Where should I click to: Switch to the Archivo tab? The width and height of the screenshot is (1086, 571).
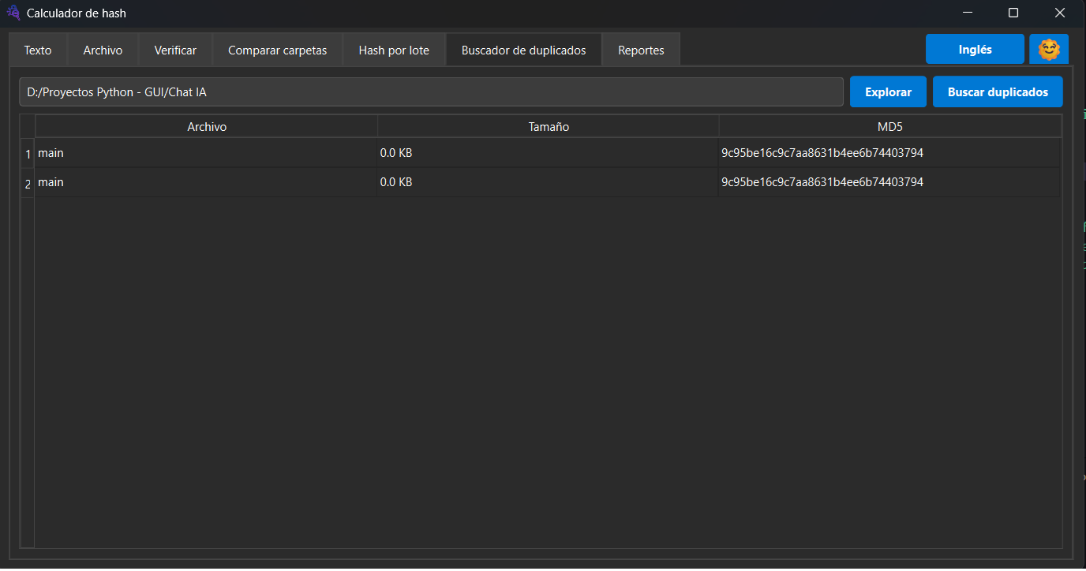(x=103, y=50)
